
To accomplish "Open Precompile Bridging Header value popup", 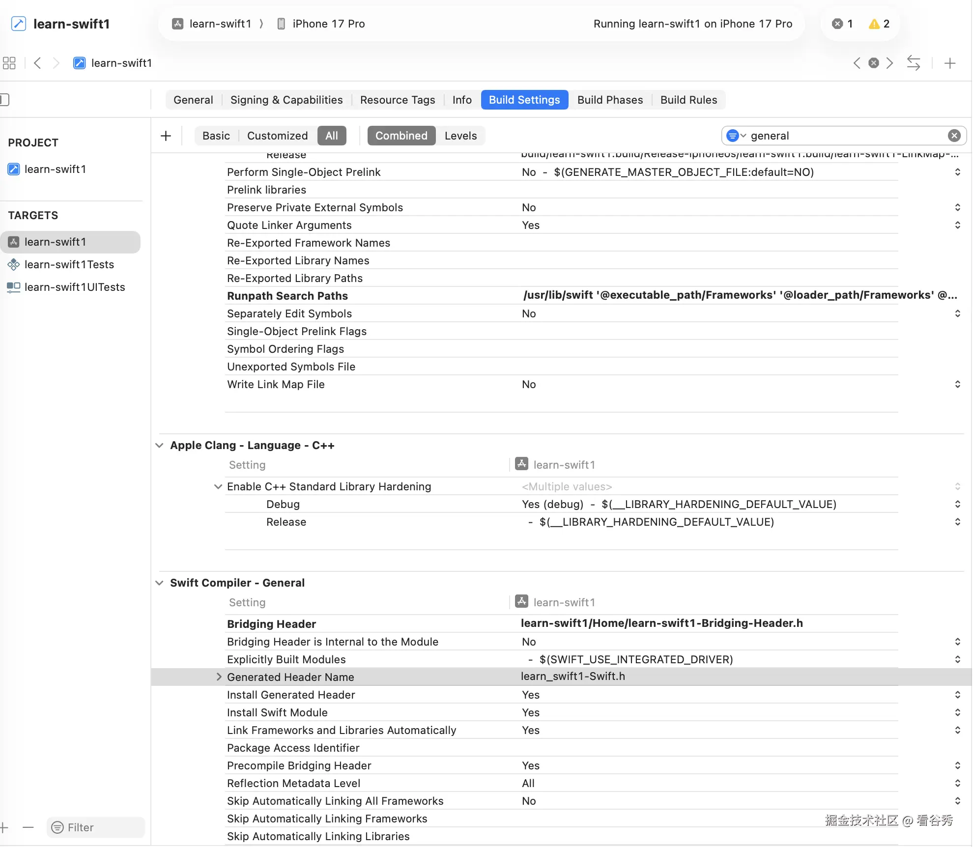I will click(957, 765).
